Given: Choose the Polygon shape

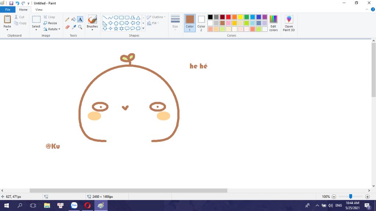Looking at the screenshot, I should tap(132, 18).
